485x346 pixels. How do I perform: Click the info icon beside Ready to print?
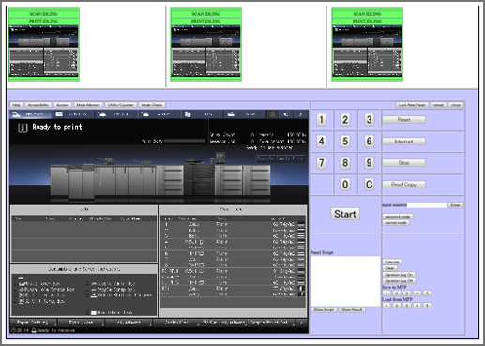23,128
